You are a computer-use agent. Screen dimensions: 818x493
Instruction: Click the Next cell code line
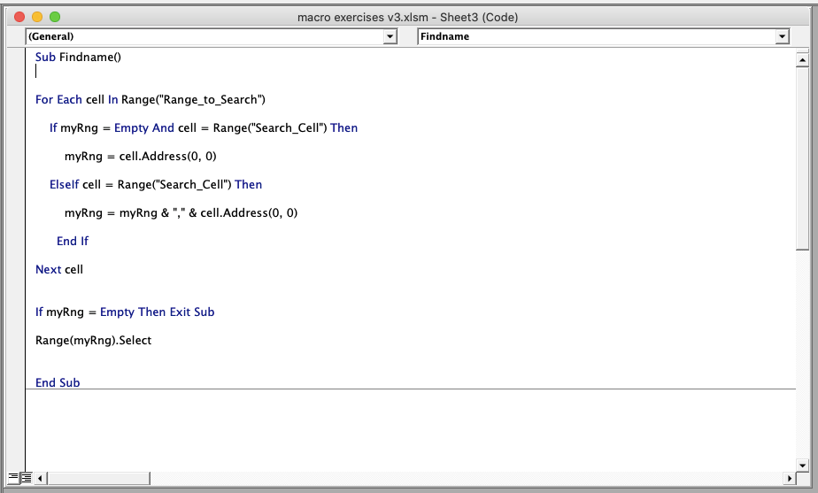59,269
